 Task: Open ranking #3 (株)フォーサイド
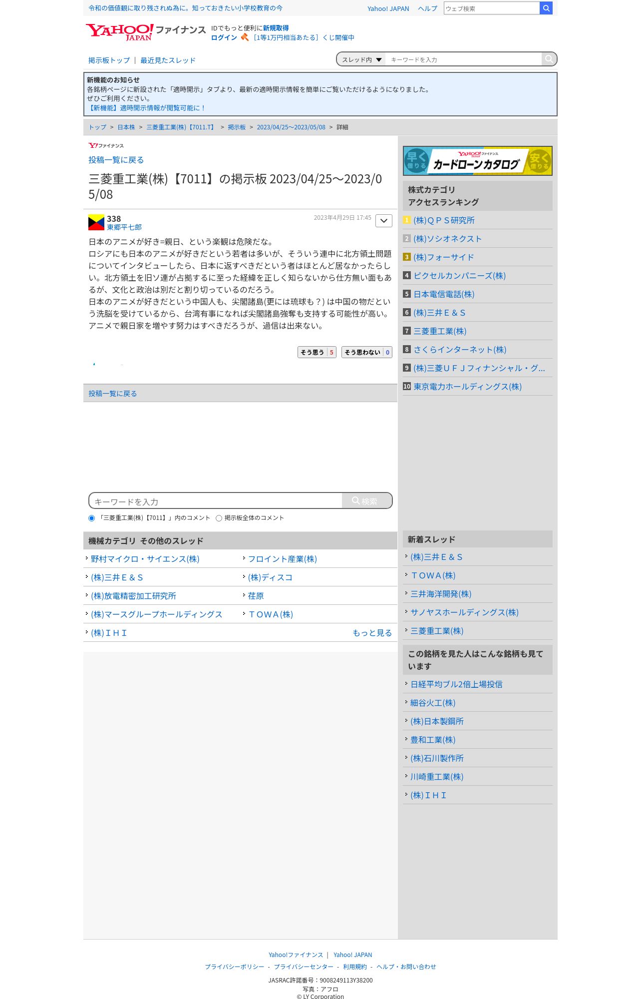(x=443, y=257)
